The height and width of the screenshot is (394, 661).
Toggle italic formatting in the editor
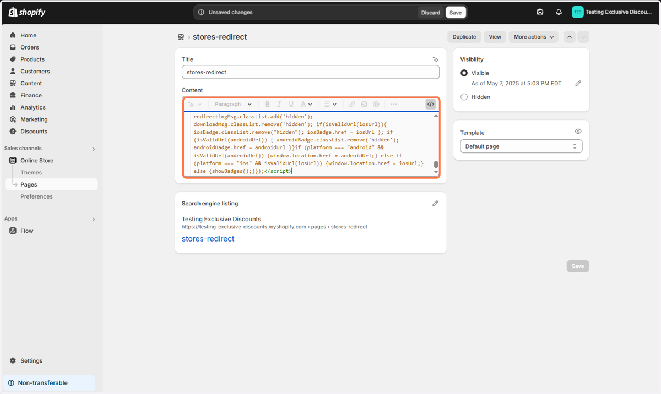(x=279, y=104)
